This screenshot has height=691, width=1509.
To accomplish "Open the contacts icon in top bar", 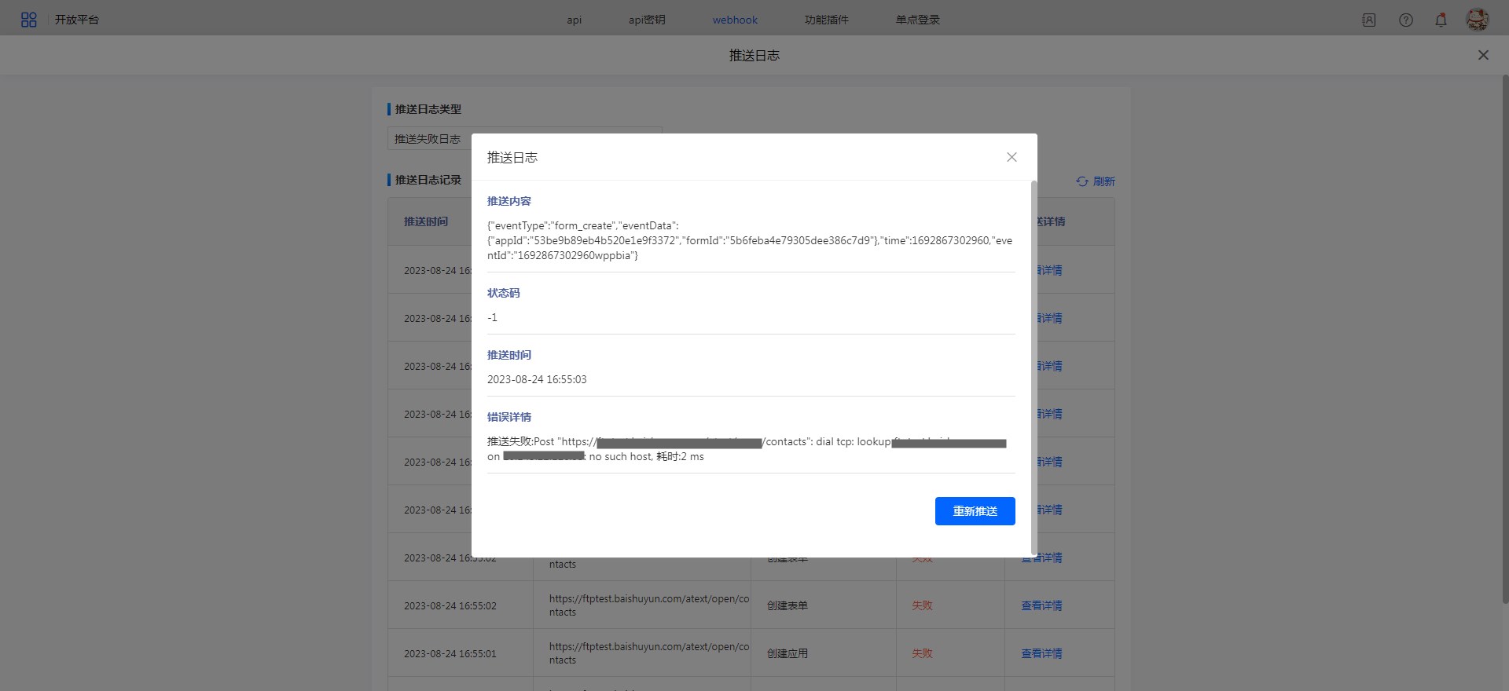I will pos(1368,20).
